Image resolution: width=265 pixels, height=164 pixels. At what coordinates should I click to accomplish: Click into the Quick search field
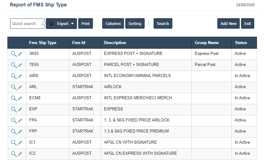pos(25,24)
